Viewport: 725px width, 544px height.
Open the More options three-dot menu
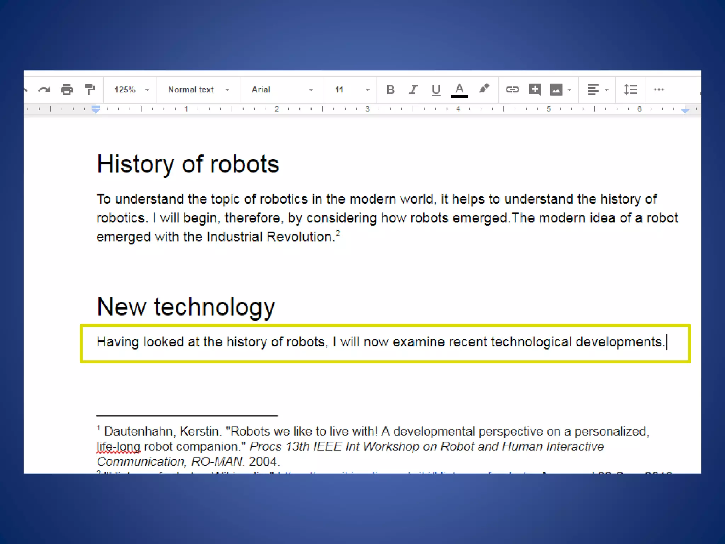658,90
